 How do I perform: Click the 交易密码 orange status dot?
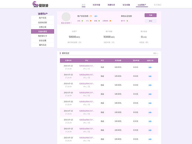[x=110, y=21]
